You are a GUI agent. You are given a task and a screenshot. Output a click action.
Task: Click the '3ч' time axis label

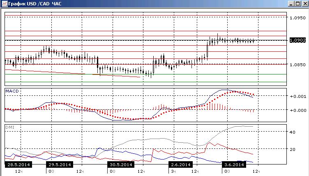[173, 171]
